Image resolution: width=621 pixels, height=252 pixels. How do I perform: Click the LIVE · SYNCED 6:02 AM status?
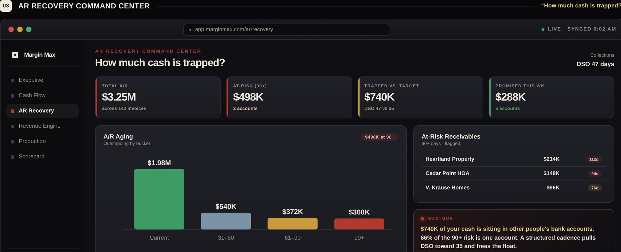click(x=579, y=29)
